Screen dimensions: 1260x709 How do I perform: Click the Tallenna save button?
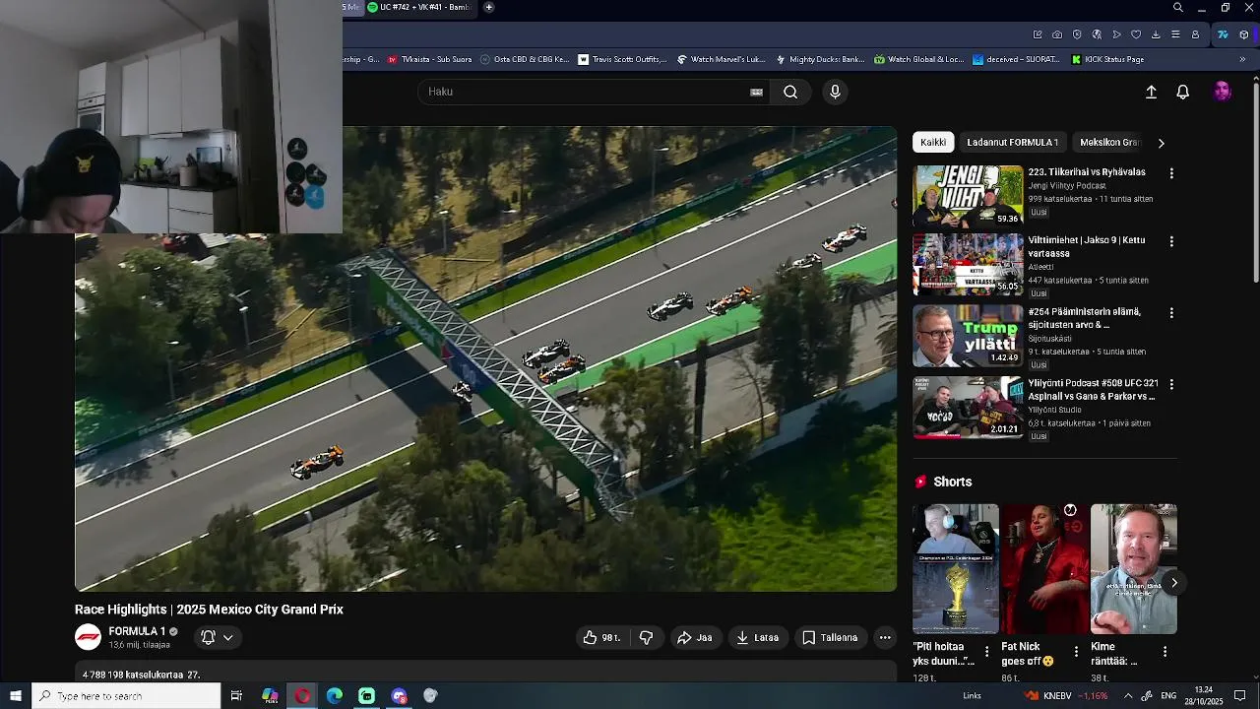(830, 638)
